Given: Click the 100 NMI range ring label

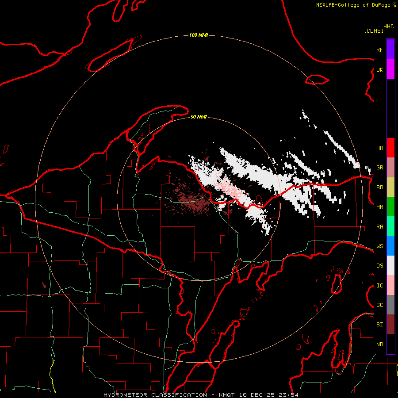Looking at the screenshot, I should 199,35.
